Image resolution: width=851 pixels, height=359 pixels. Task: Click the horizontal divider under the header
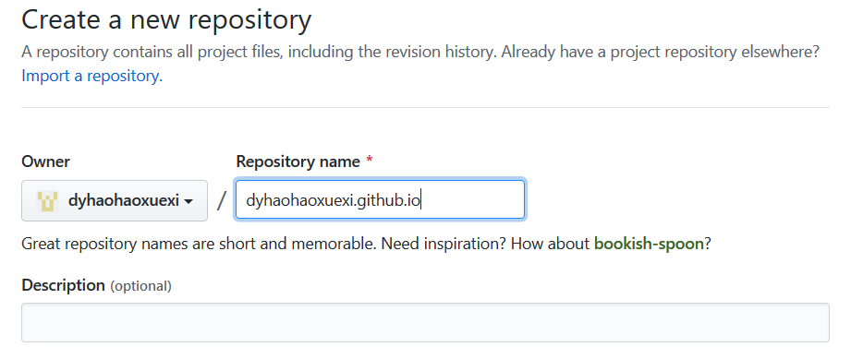(x=425, y=107)
